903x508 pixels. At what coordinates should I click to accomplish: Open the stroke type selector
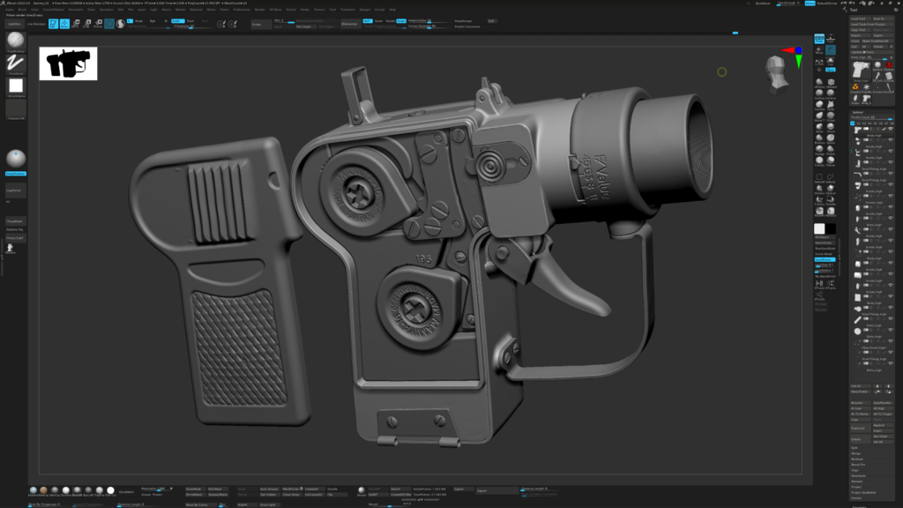[16, 63]
